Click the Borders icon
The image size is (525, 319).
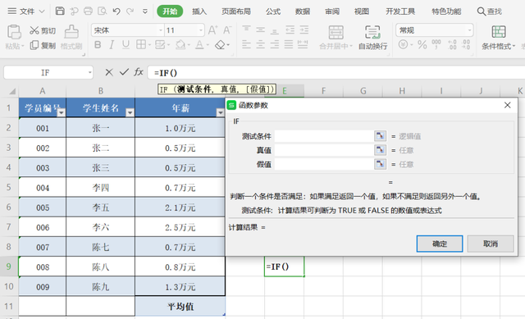140,44
